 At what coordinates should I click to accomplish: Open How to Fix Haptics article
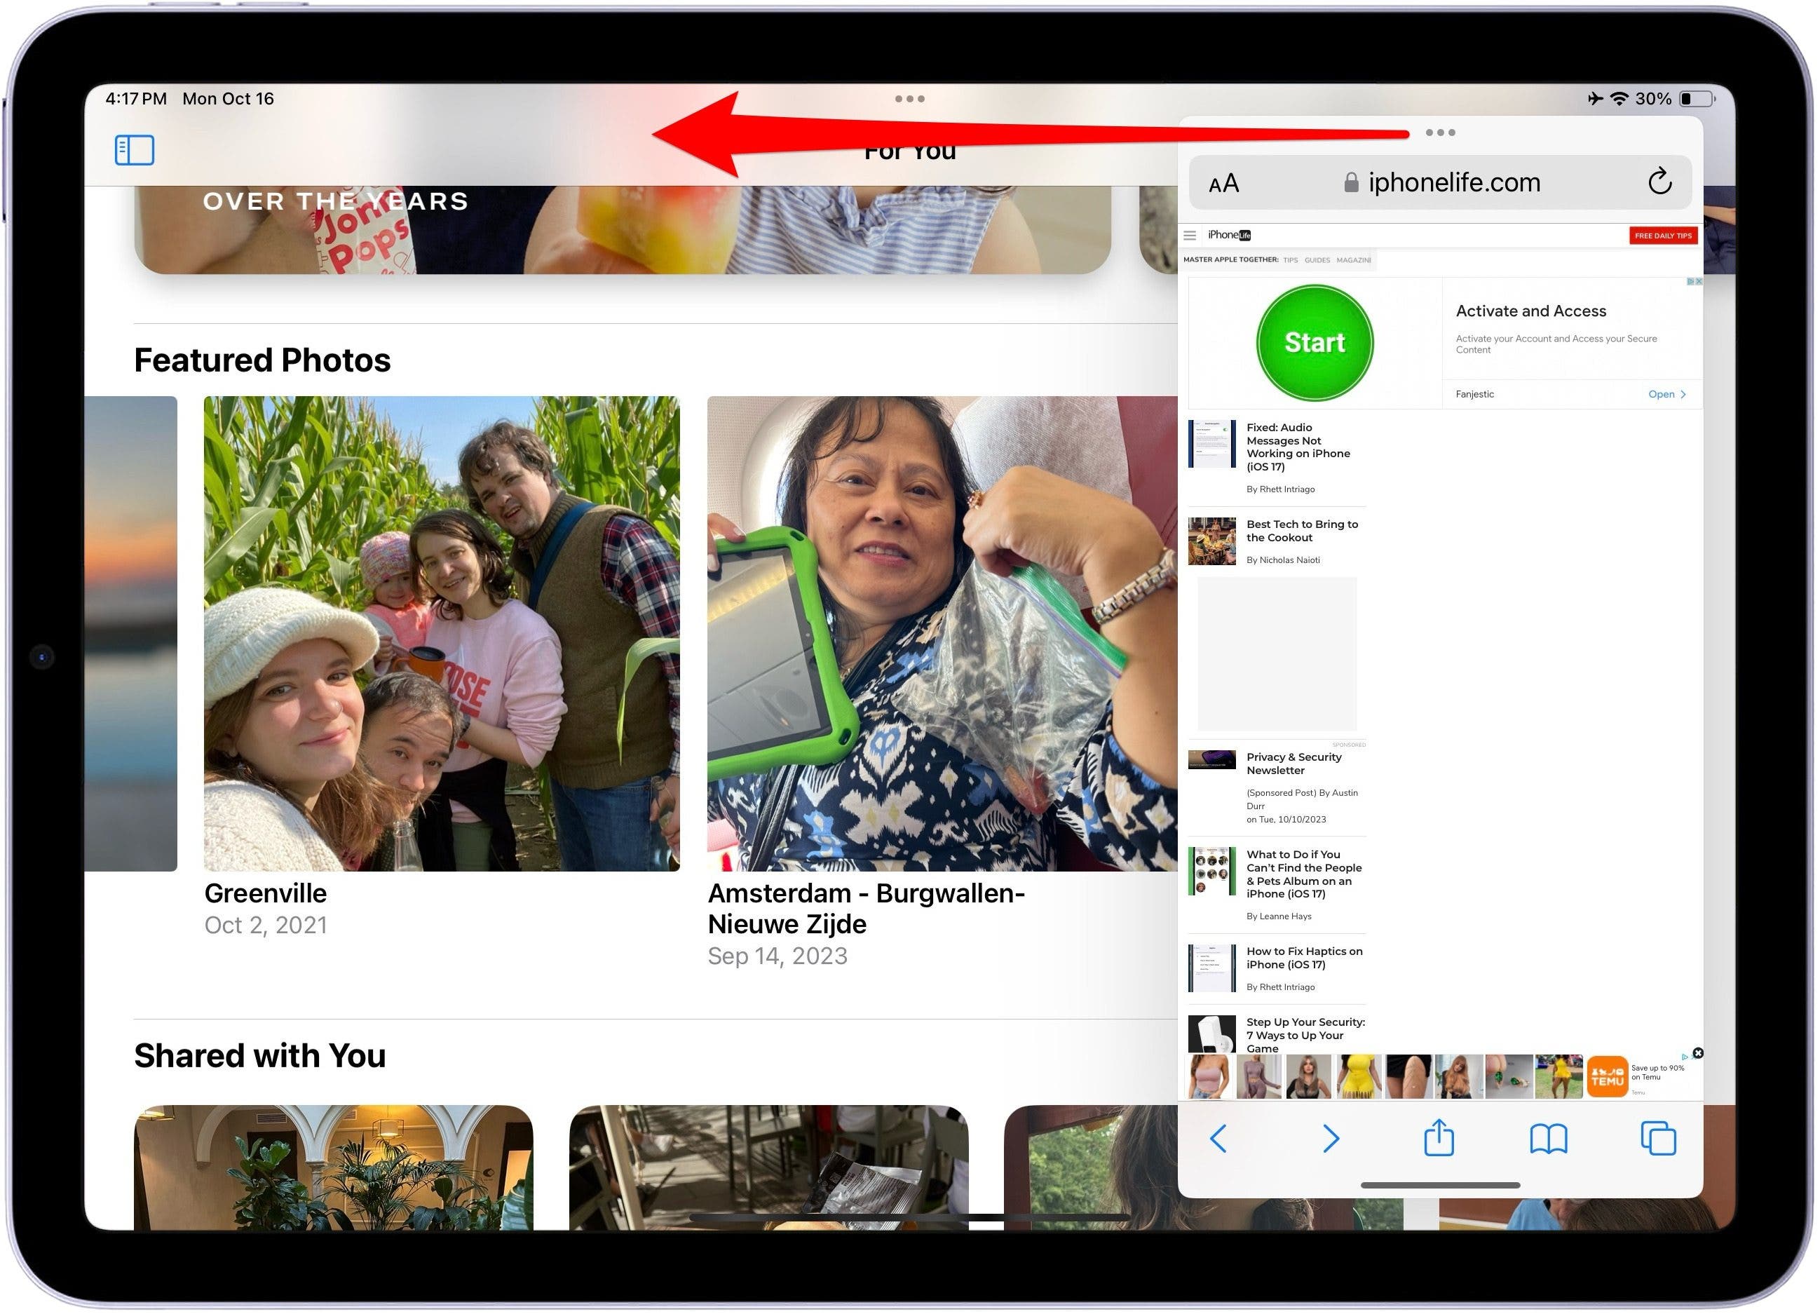(1303, 959)
